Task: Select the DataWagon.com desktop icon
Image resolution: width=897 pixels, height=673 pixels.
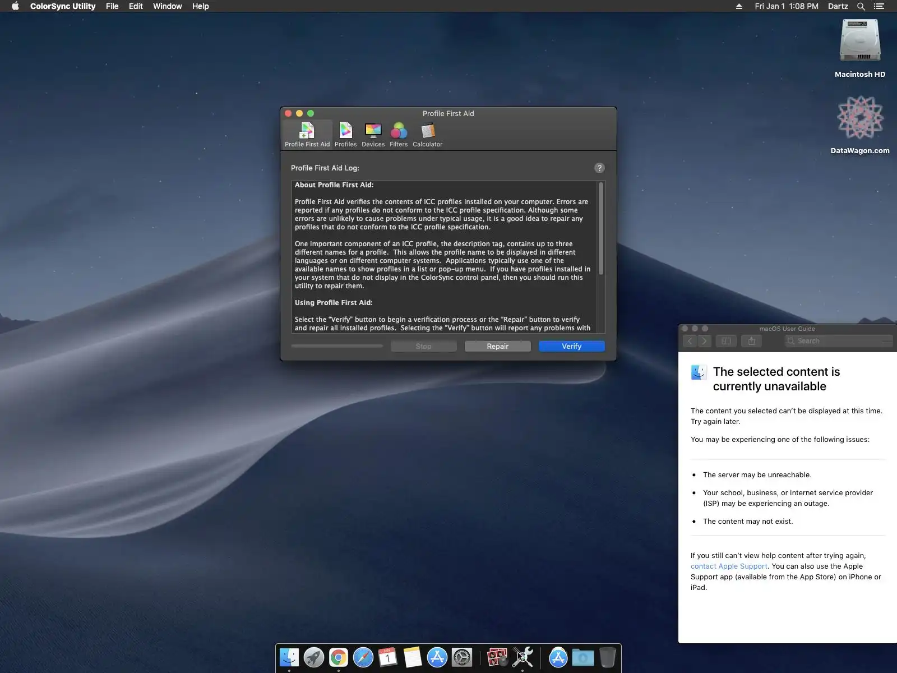Action: (860, 125)
